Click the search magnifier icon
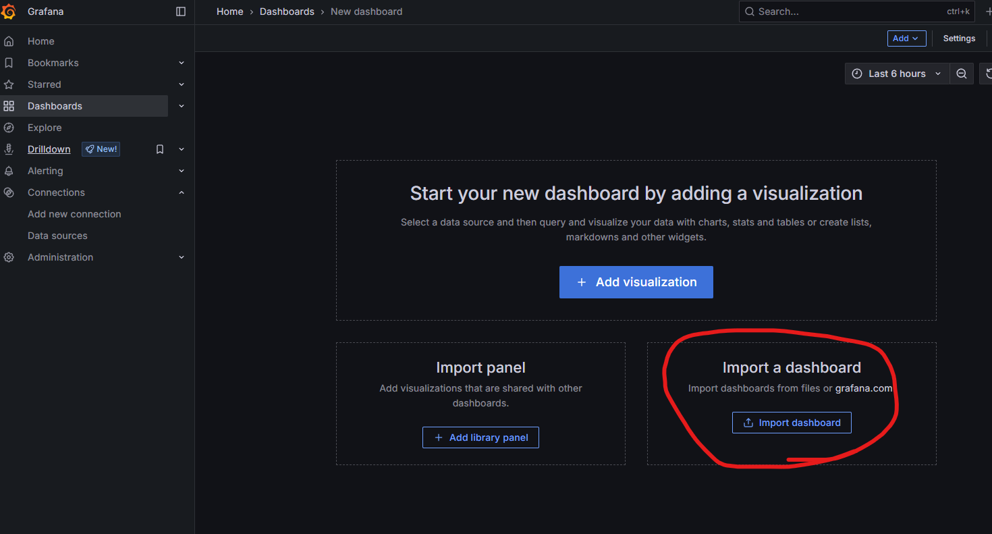Viewport: 992px width, 534px height. tap(750, 11)
